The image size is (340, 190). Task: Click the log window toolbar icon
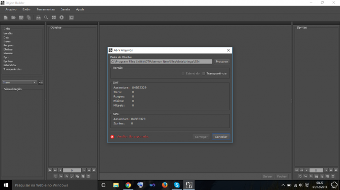71,18
